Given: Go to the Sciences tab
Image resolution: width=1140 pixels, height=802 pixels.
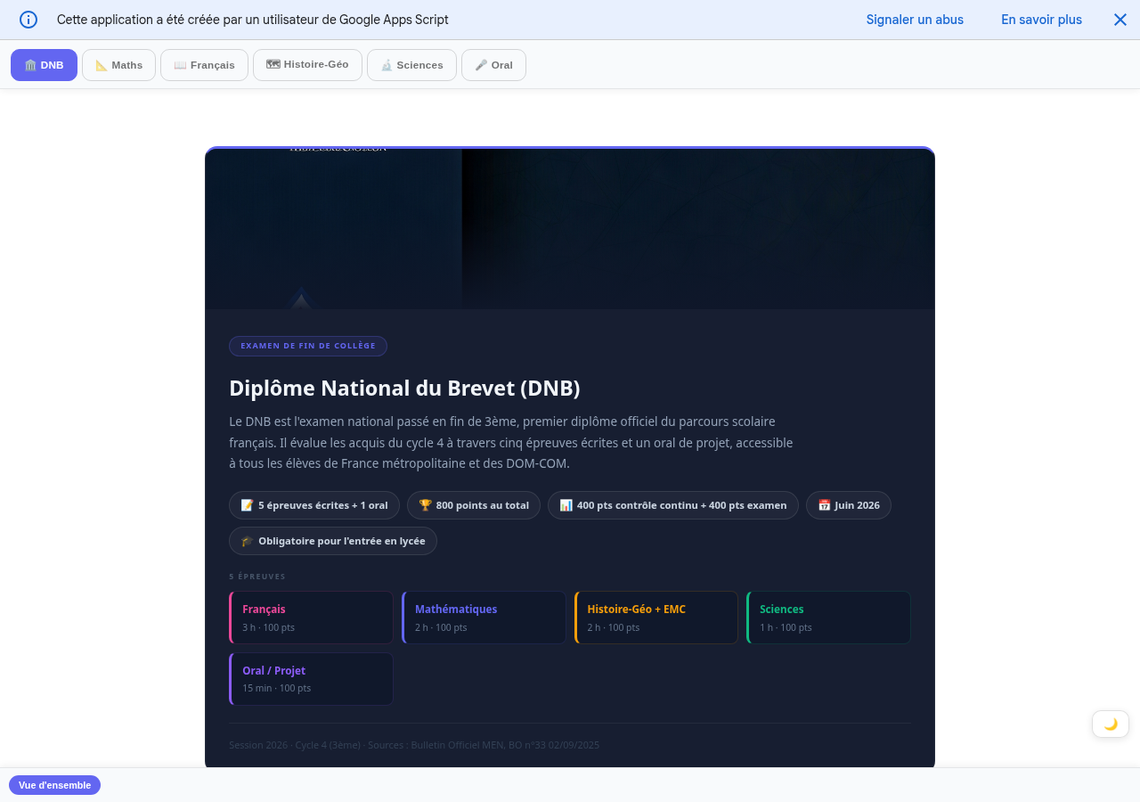Looking at the screenshot, I should [x=411, y=65].
